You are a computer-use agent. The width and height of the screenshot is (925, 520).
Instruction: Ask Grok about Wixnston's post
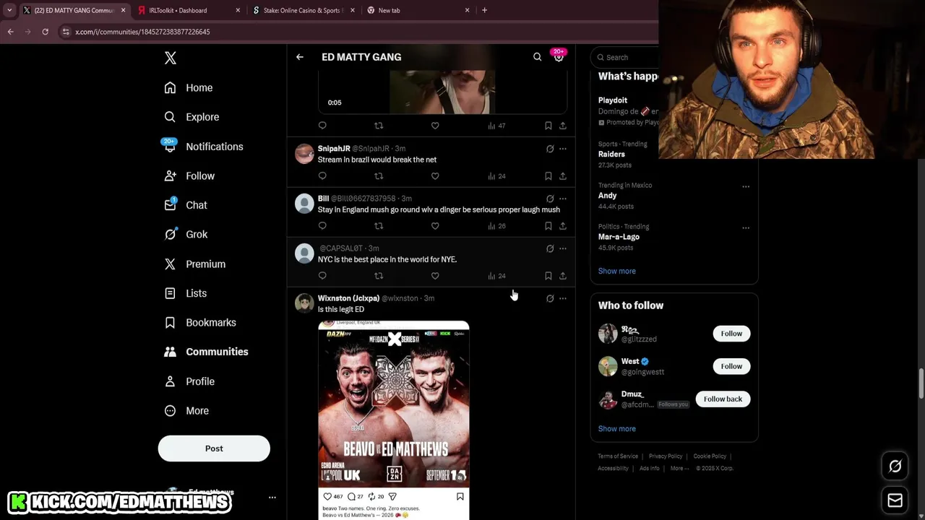(x=550, y=298)
